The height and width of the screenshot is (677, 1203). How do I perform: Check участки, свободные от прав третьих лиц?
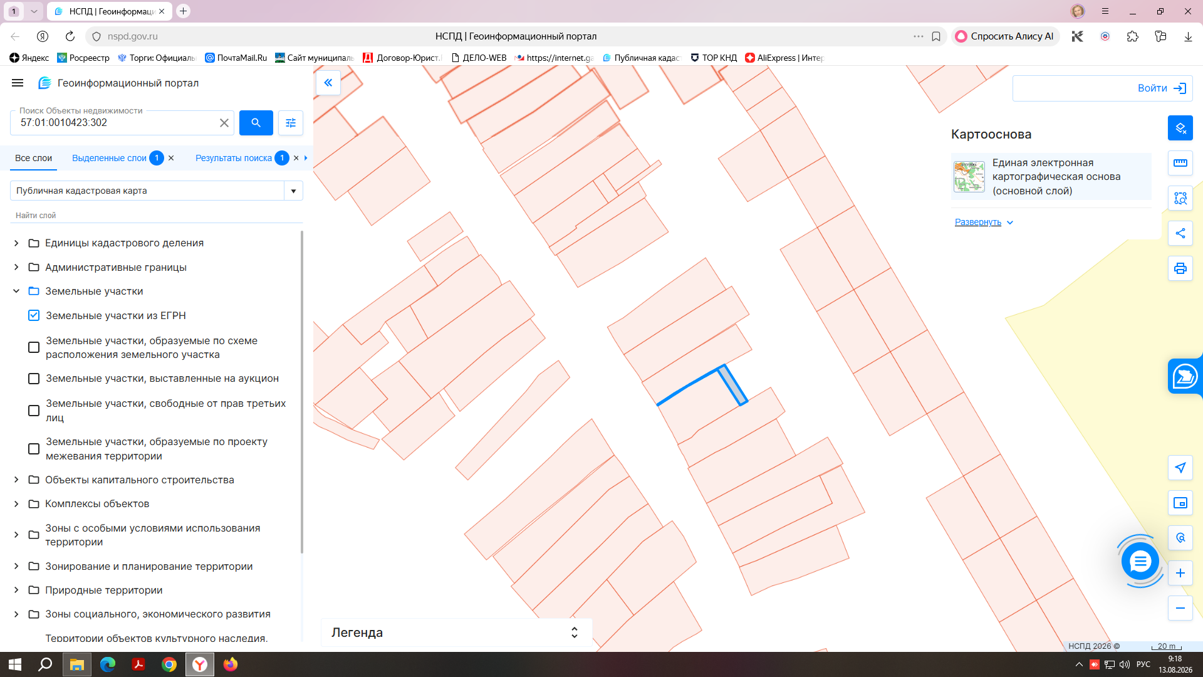click(34, 411)
